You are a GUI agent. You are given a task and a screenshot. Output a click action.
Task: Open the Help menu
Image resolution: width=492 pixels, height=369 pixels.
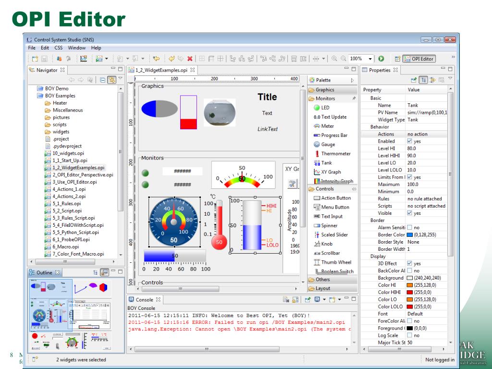point(96,48)
